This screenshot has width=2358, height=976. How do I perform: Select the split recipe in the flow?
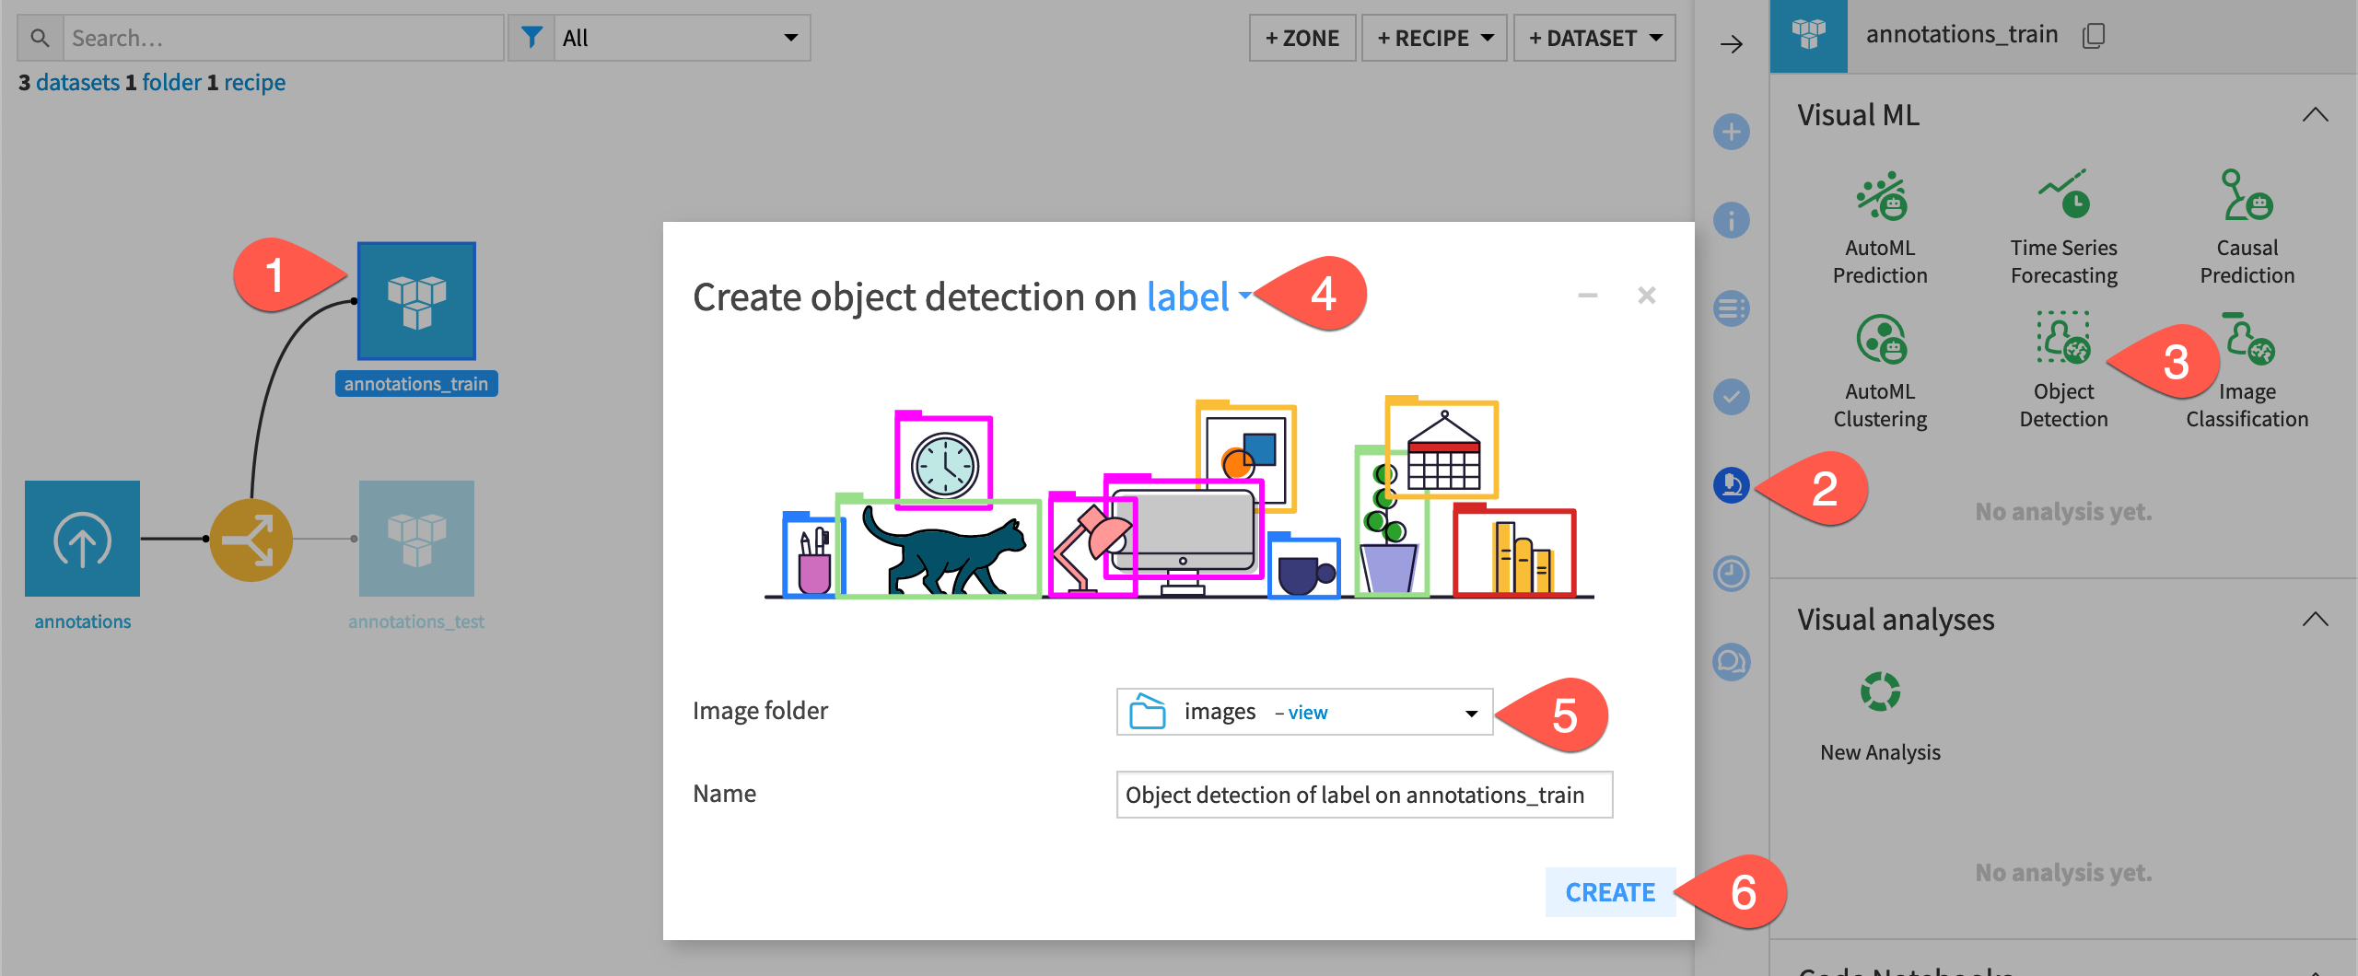(x=251, y=539)
